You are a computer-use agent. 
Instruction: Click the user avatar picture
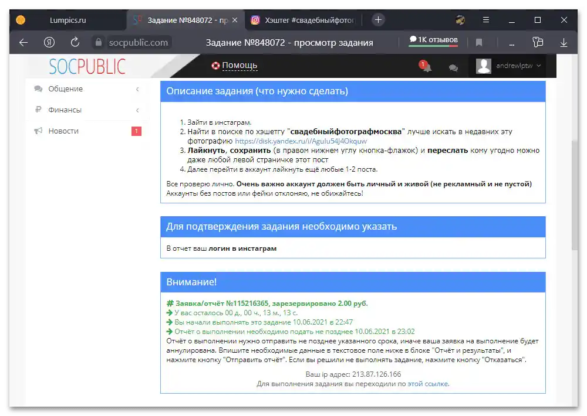(x=483, y=66)
